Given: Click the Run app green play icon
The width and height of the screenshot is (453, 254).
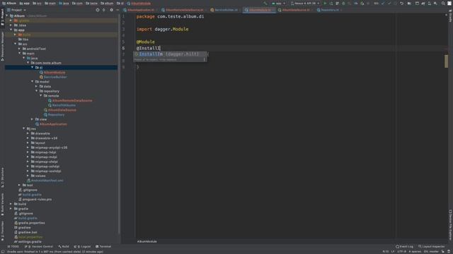Looking at the screenshot, I should tap(325, 4).
